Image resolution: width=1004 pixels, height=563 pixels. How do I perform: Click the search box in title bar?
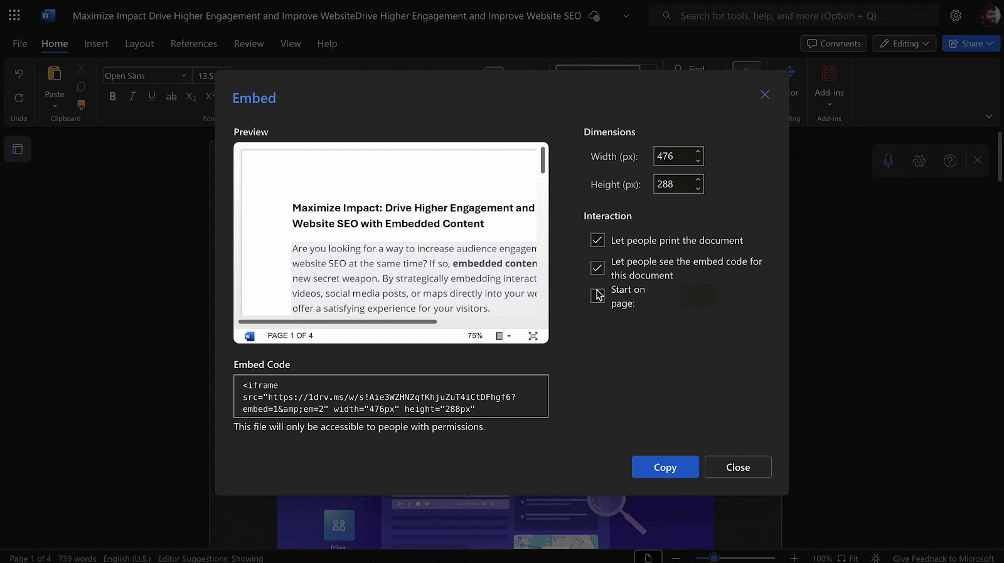[x=794, y=16]
